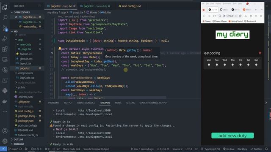Toggle the Sat day state for leetcoding
This screenshot has height=152, width=271.
[x=249, y=65]
